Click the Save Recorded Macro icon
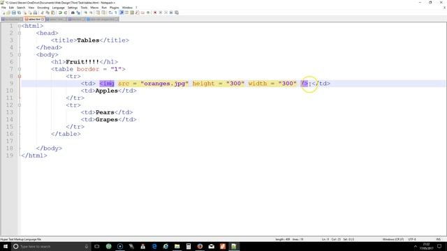Screen dimensions: 447x251 [x=177, y=13]
